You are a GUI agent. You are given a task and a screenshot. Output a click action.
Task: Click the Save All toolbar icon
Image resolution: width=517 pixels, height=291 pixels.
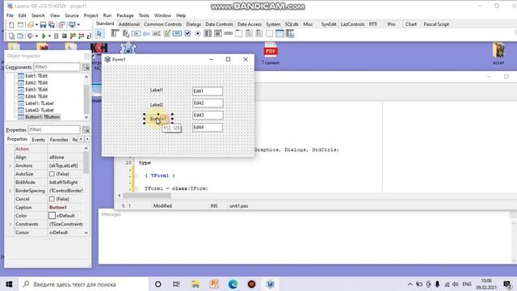[52, 25]
